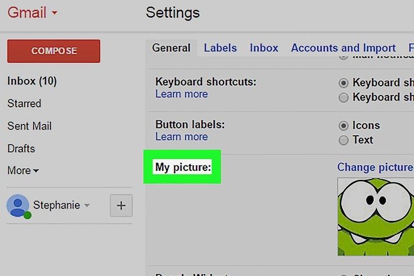The width and height of the screenshot is (414, 276).
Task: Switch to the Inbox settings tab
Action: click(x=264, y=48)
